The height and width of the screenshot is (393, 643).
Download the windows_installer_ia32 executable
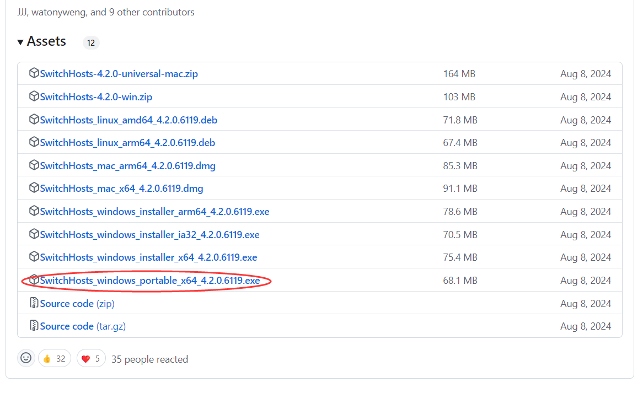[149, 234]
